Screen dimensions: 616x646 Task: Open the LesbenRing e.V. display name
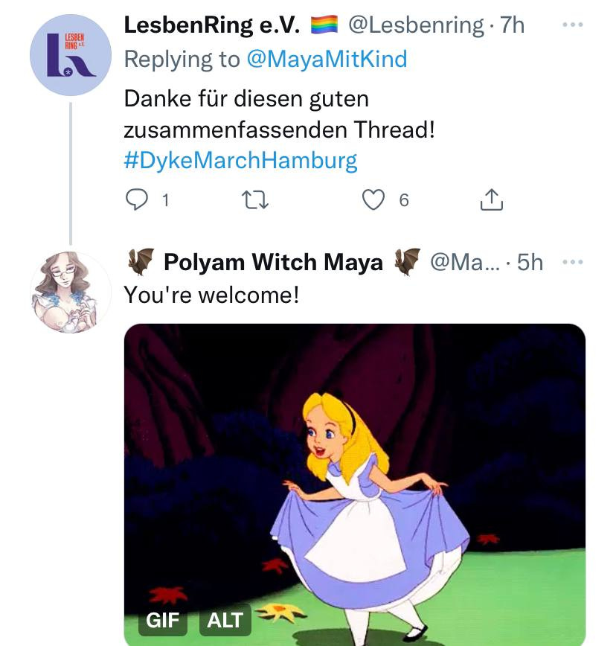pos(212,25)
